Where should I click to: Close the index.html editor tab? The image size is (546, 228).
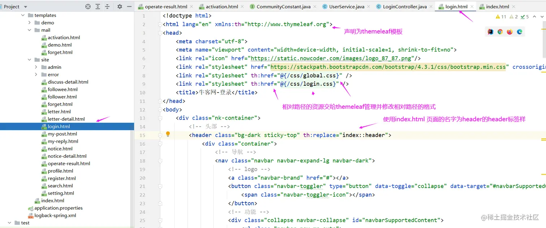click(x=513, y=6)
